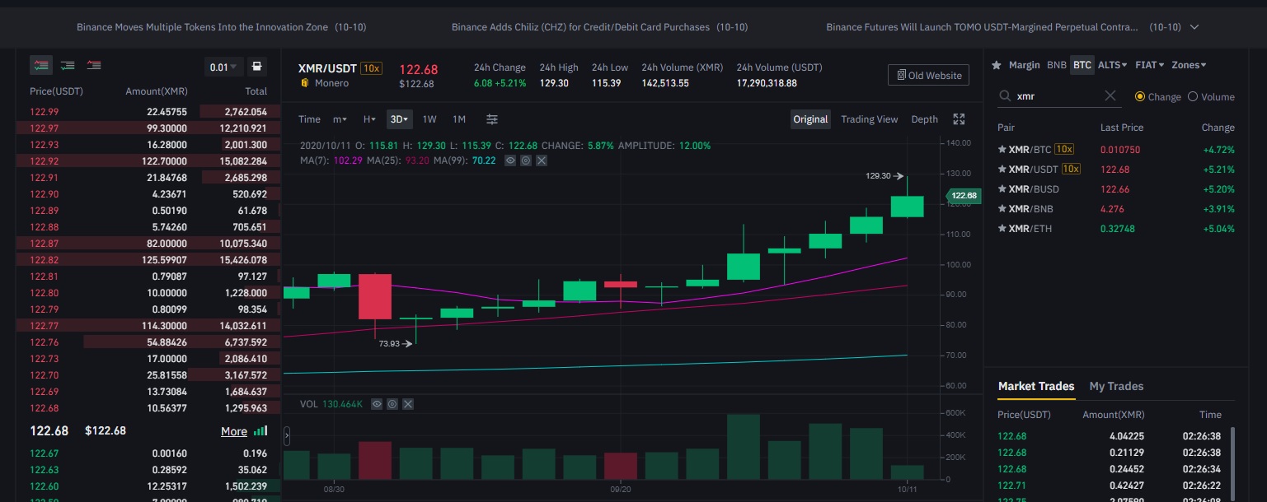The image size is (1267, 502).
Task: Favorite XMR/USDT with its star in pair list
Action: click(x=1002, y=170)
